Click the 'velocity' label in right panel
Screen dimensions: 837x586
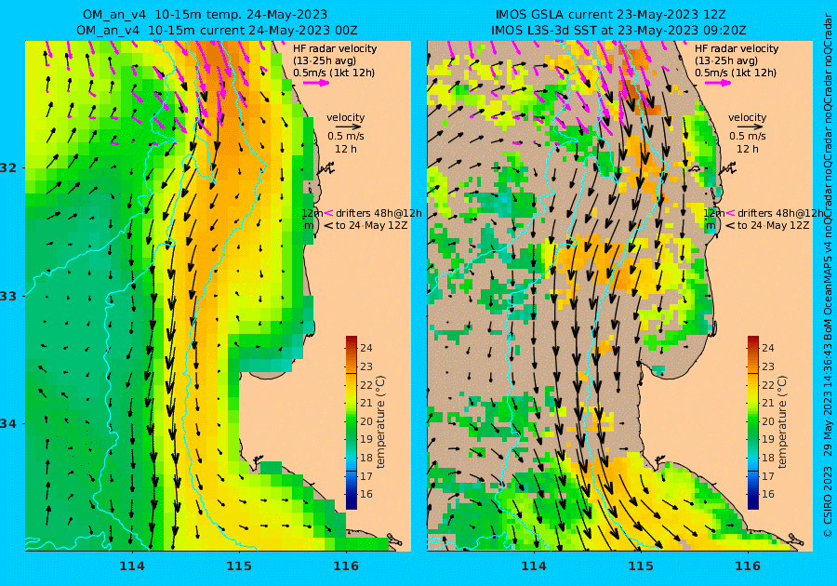click(747, 117)
